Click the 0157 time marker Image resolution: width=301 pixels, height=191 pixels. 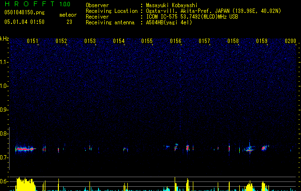pos(204,41)
